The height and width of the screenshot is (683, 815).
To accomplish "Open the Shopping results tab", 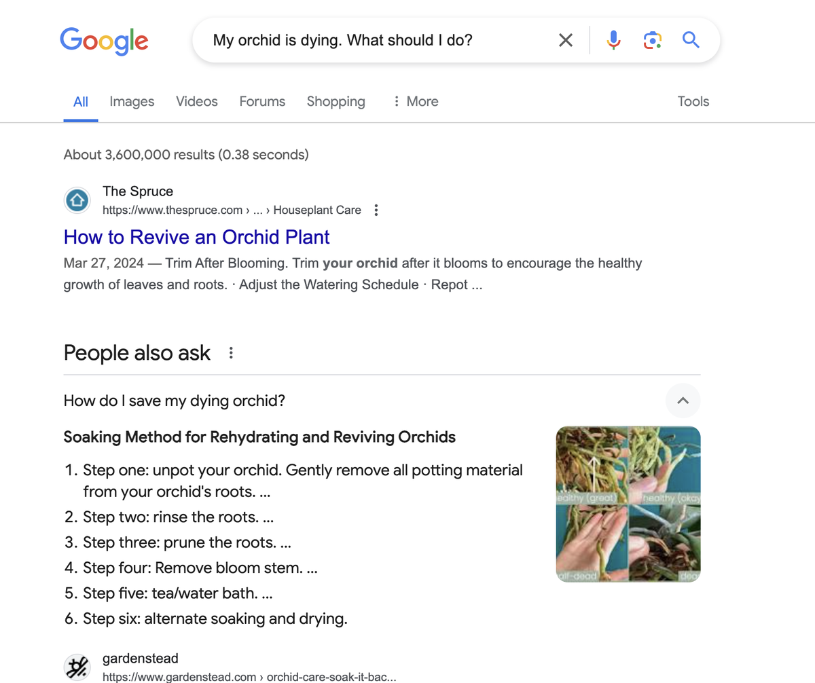I will [x=336, y=101].
